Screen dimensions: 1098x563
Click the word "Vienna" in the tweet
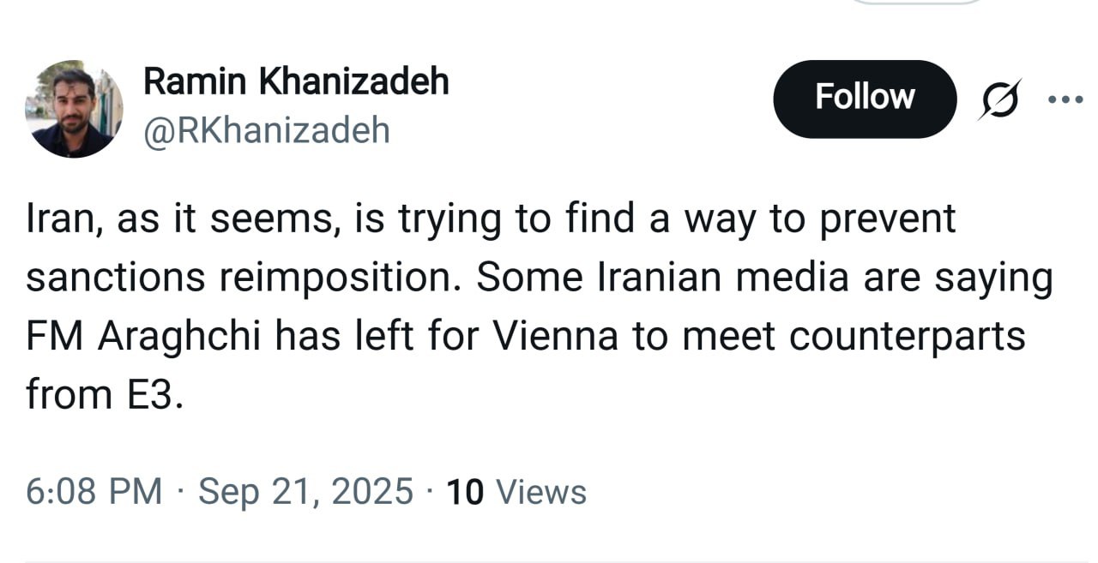click(x=555, y=337)
